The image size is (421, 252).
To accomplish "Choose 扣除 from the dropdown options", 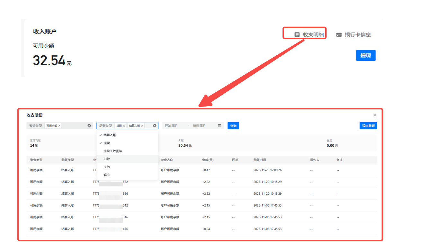I will [106, 159].
